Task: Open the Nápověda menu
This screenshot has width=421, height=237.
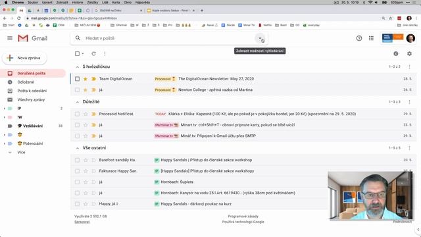Action: (143, 2)
